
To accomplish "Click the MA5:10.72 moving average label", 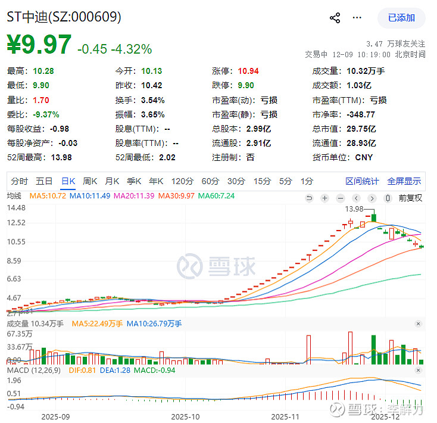I will point(48,196).
